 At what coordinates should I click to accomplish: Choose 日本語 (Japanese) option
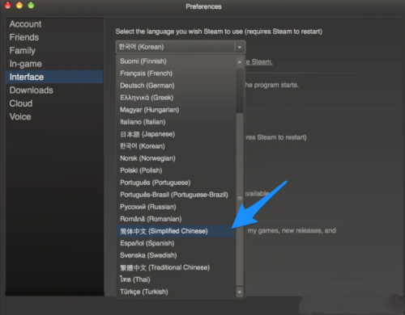click(176, 134)
